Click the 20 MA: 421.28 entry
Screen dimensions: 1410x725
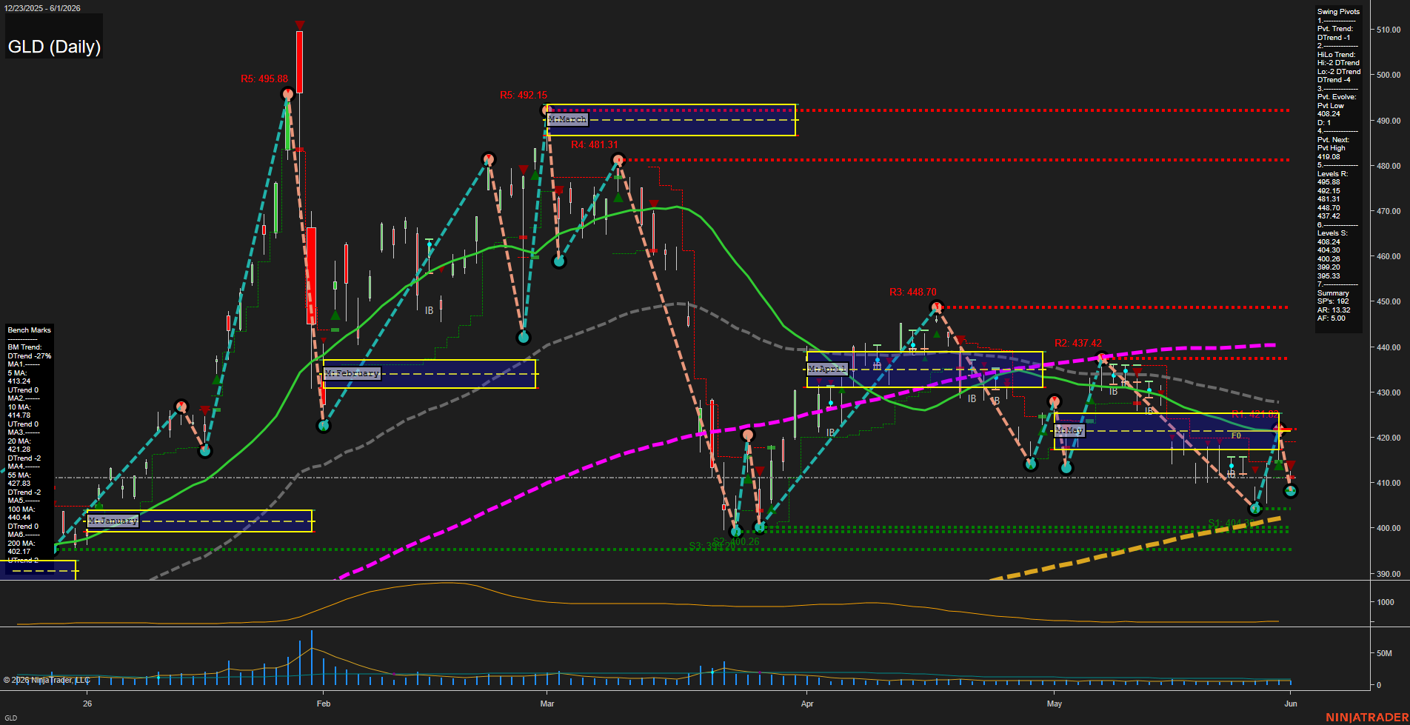19,445
